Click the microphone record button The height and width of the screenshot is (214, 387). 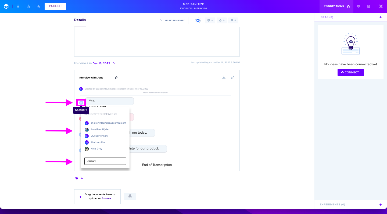click(130, 197)
